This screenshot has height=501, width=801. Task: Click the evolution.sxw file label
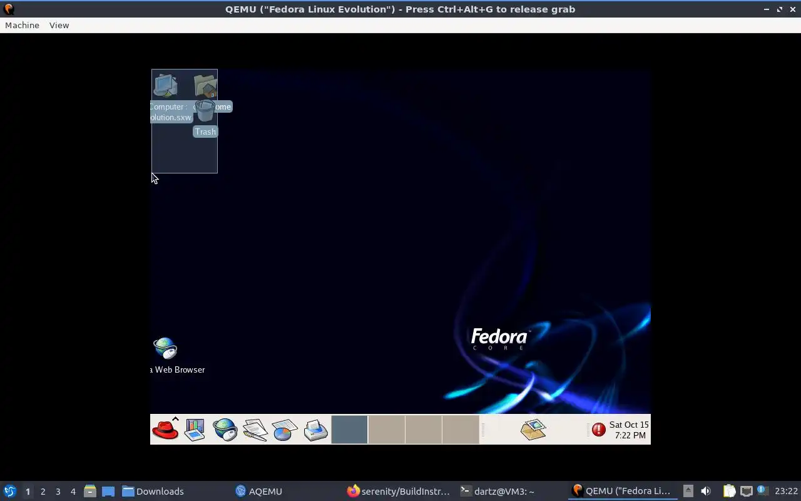click(x=170, y=117)
